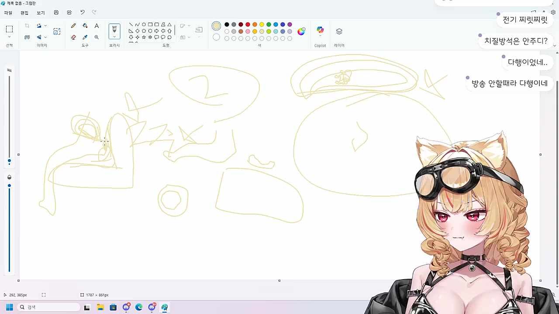Click the Undo arrow
This screenshot has height=314, width=559.
(x=82, y=13)
